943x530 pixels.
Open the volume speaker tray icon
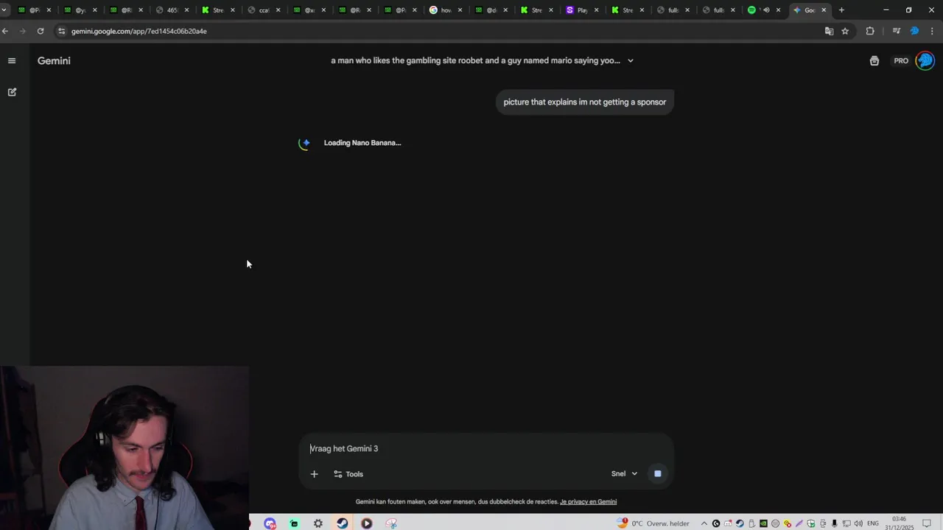858,523
